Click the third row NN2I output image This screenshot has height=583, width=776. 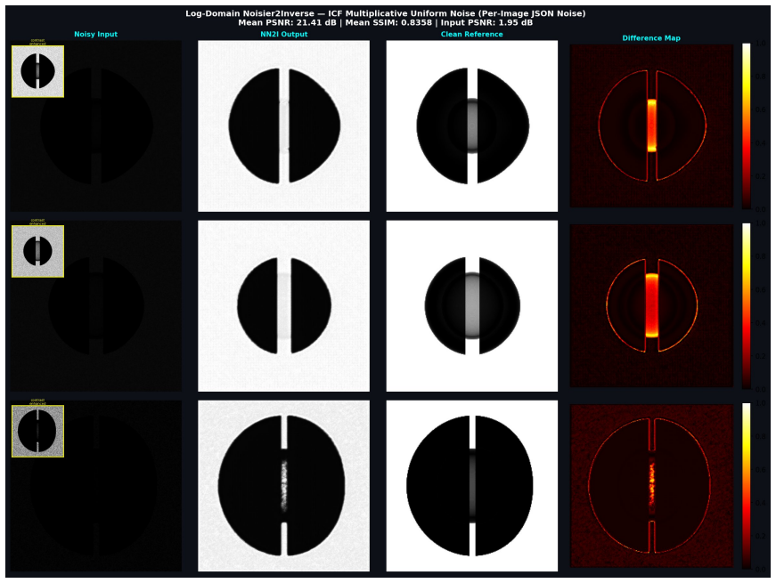click(x=283, y=486)
